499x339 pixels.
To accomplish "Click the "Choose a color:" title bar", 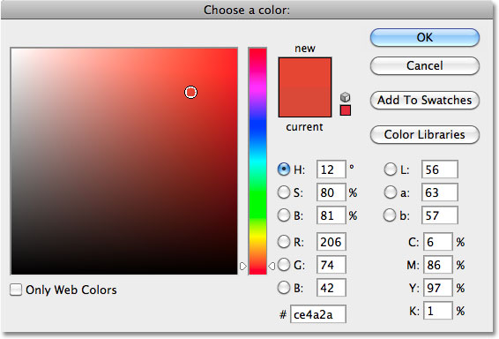I will (x=247, y=10).
